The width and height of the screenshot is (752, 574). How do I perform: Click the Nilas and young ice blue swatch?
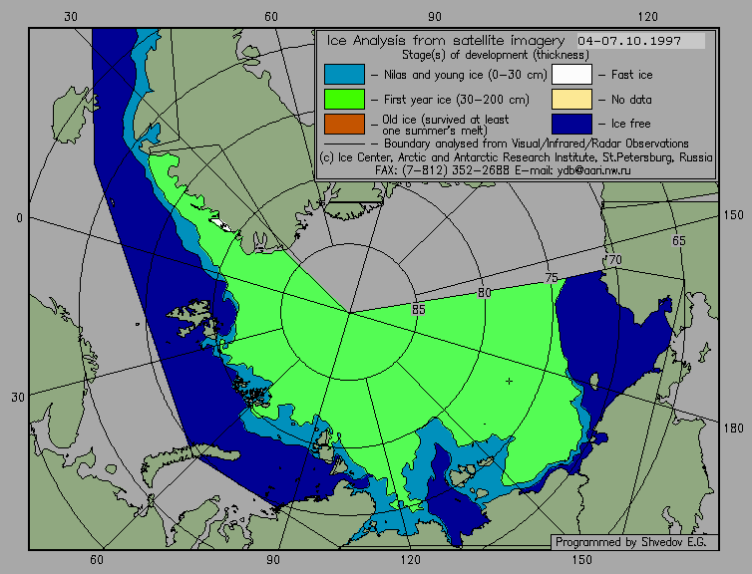point(344,75)
